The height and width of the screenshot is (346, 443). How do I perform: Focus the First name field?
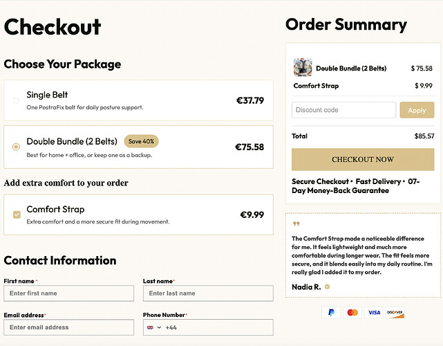tap(68, 293)
